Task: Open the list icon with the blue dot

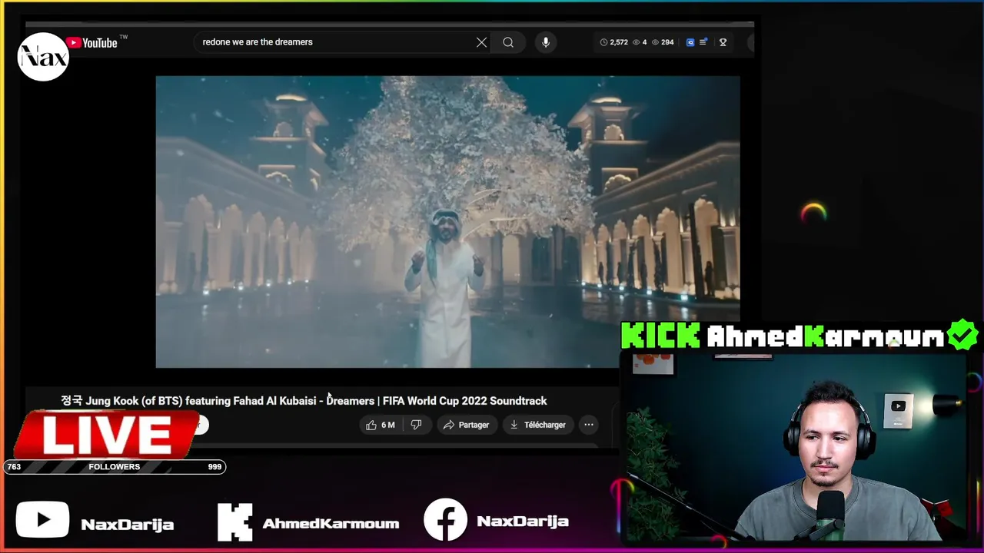Action: point(703,42)
